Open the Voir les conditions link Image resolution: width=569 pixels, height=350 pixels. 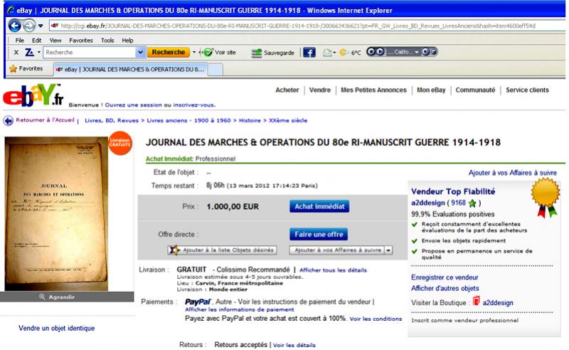click(x=376, y=319)
